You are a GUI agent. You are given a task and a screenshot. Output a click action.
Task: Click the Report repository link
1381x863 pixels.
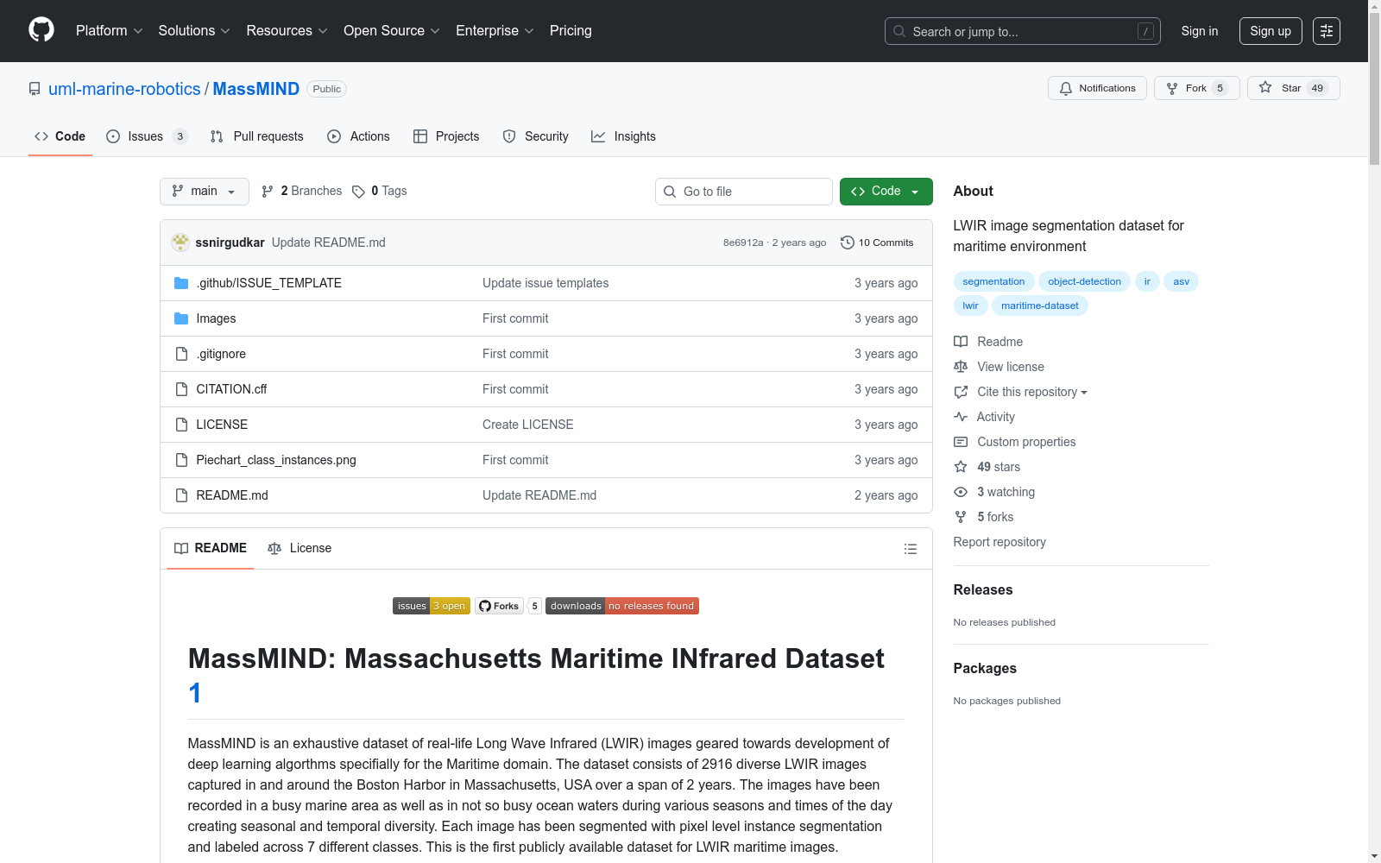999,542
